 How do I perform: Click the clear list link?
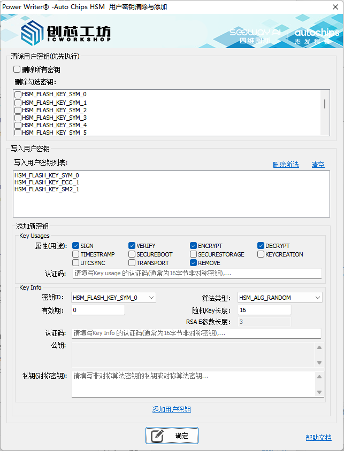click(x=318, y=165)
